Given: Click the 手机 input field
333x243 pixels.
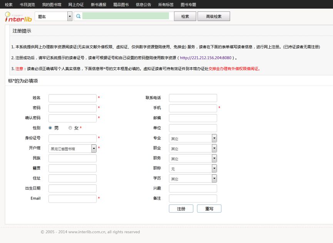Looking at the screenshot, I should 193,108.
